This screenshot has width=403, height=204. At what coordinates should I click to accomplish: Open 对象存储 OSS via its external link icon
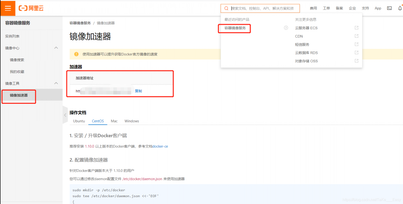356,61
